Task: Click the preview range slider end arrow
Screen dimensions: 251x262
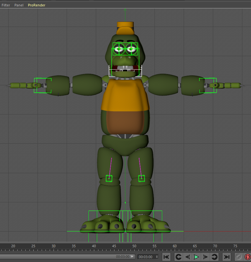Action: point(132,256)
